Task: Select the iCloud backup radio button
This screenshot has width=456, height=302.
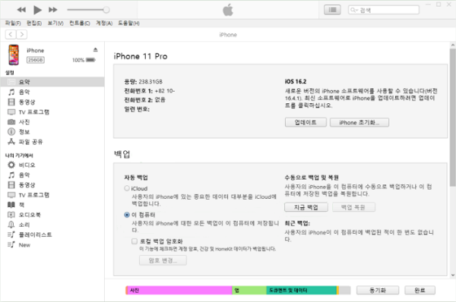Action: click(x=127, y=188)
